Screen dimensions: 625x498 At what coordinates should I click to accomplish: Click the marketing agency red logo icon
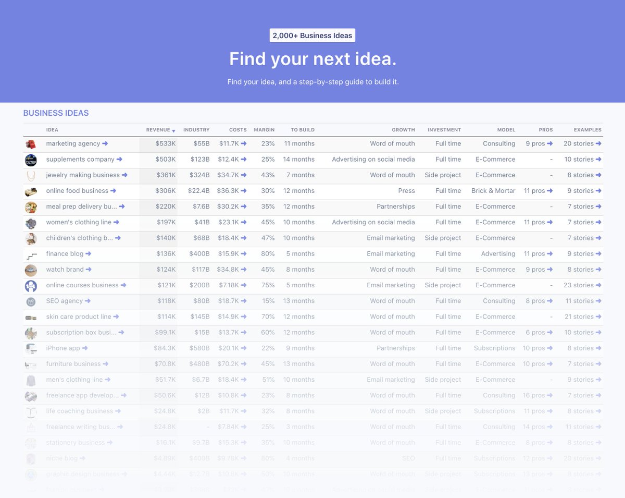click(x=31, y=143)
